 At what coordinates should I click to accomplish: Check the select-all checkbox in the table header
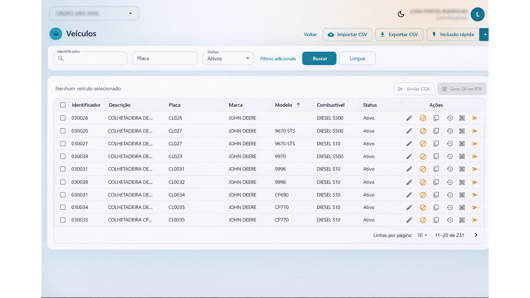point(63,105)
